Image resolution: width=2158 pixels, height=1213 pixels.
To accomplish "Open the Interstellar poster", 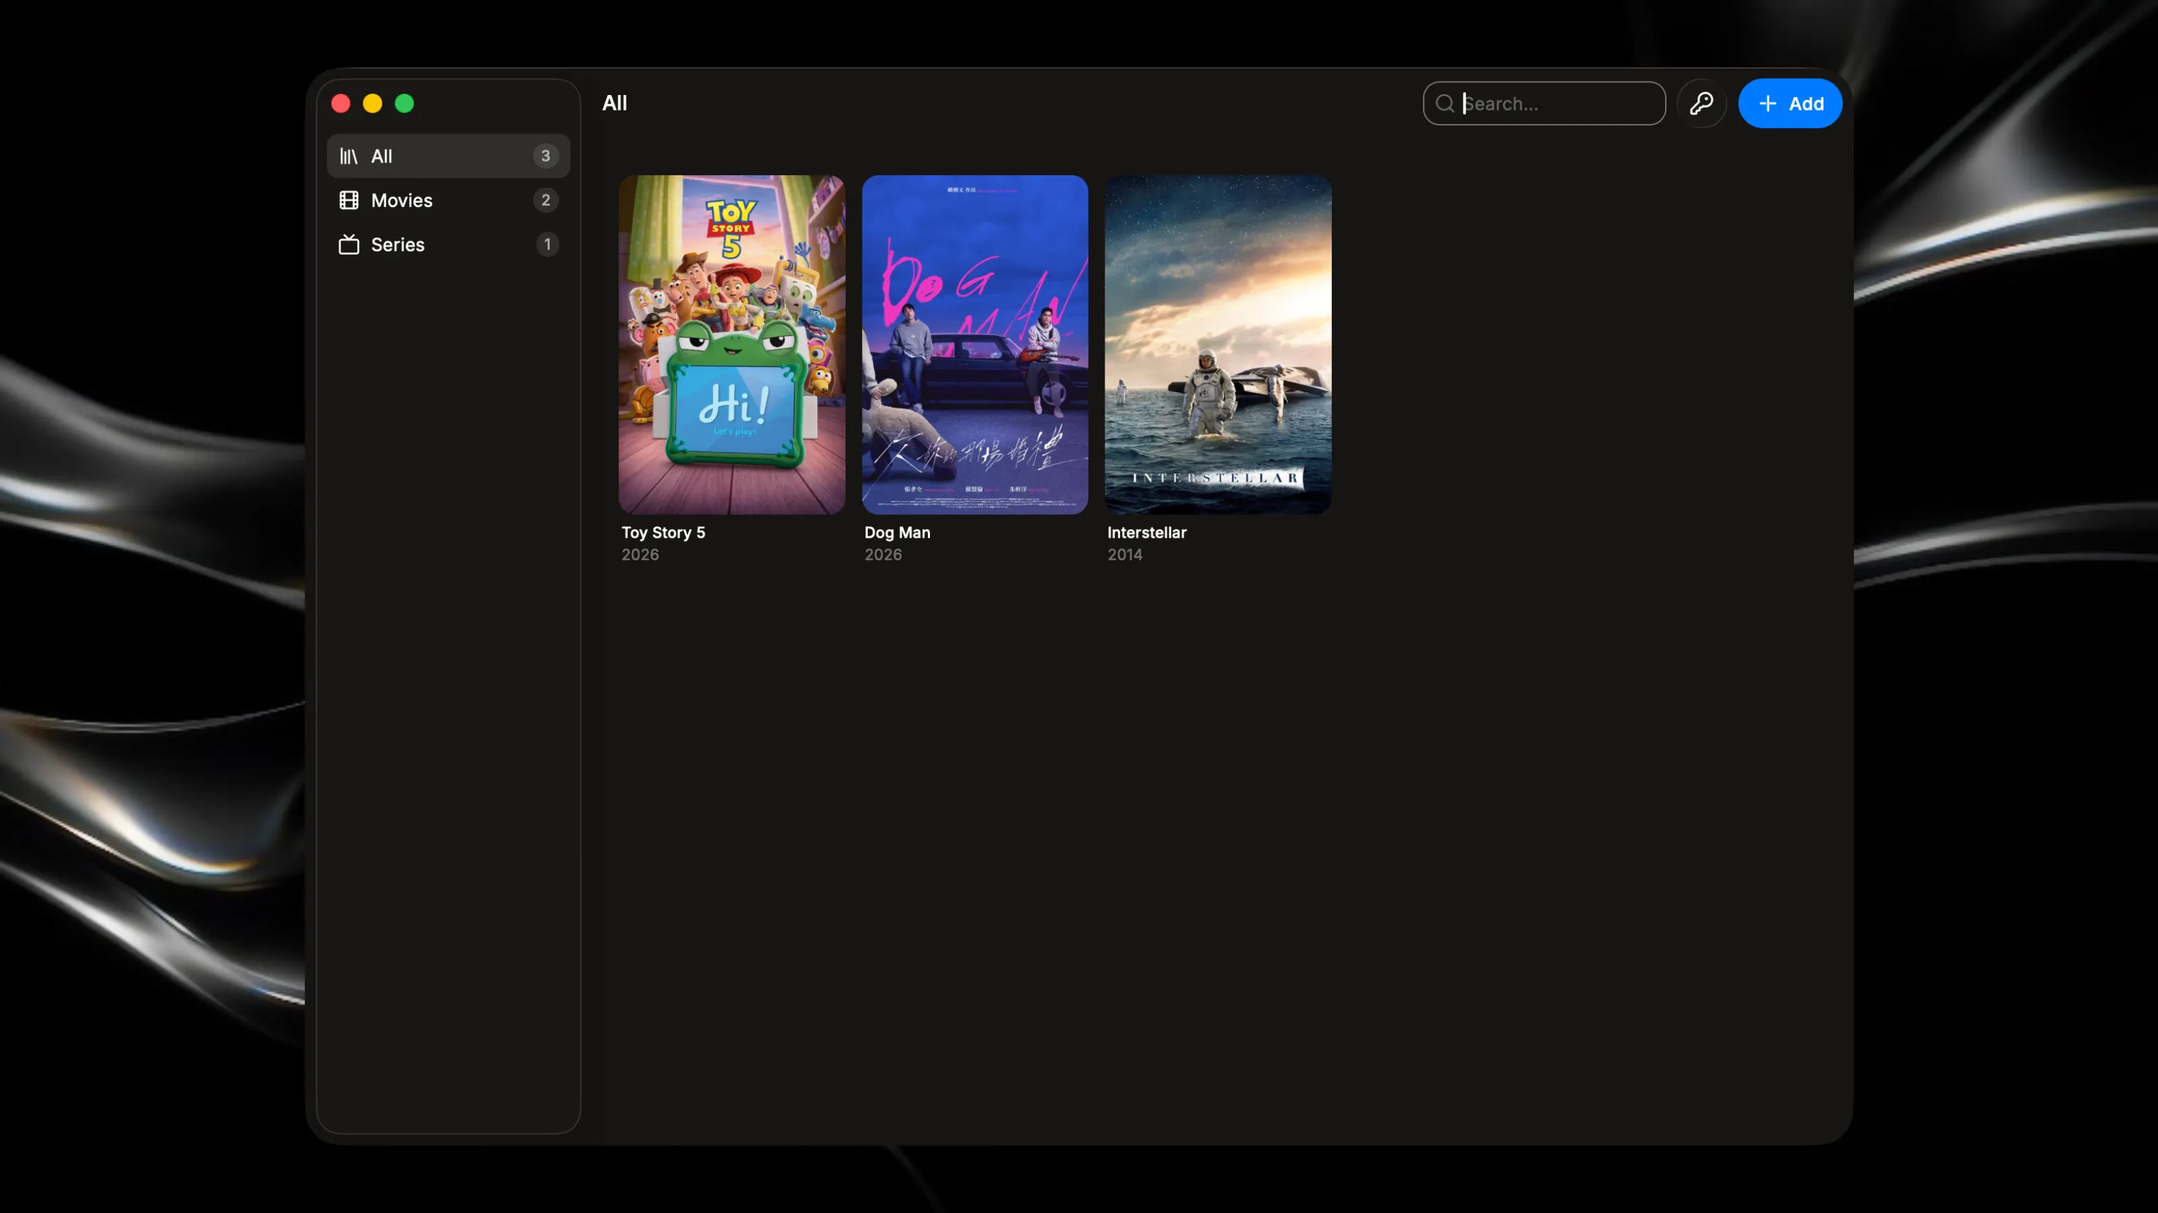I will coord(1218,345).
